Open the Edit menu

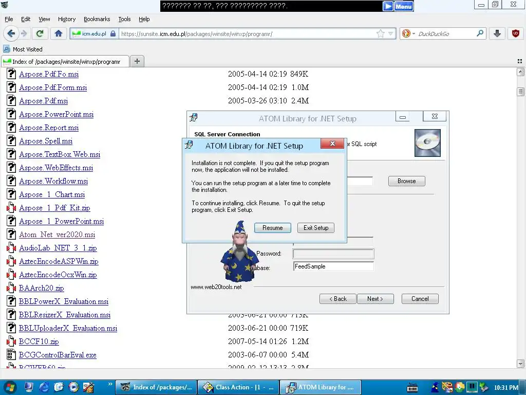point(26,19)
